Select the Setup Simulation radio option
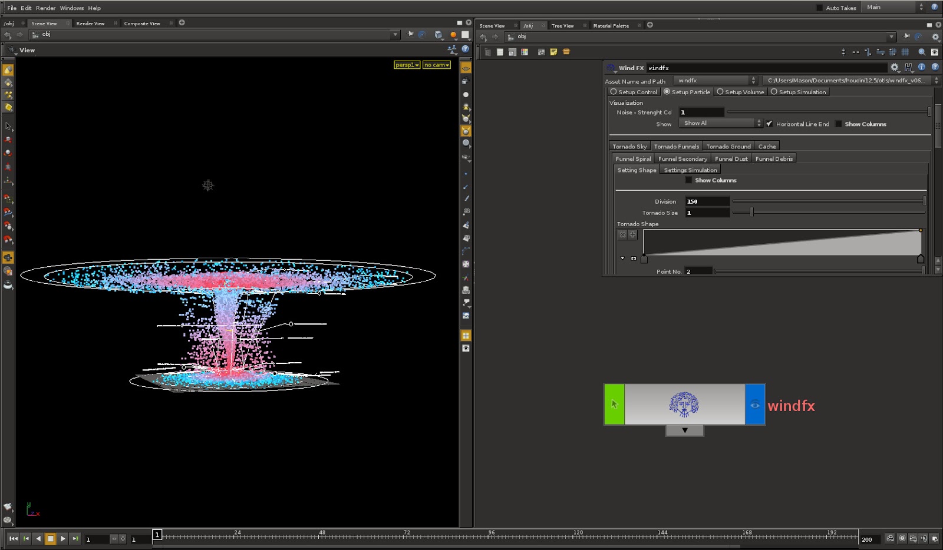943x550 pixels. click(774, 92)
